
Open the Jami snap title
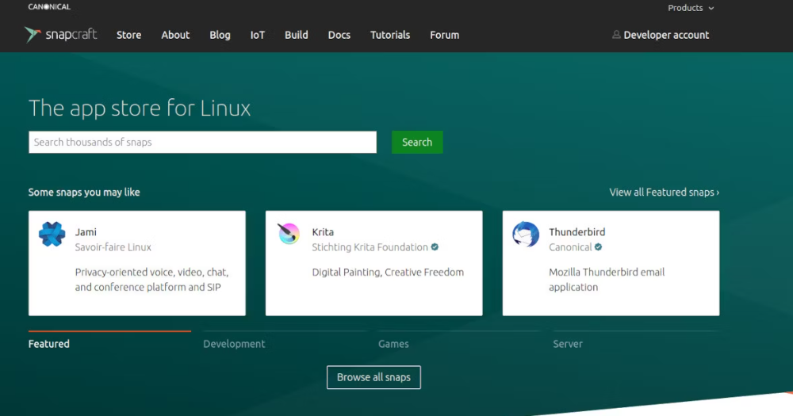[x=86, y=232]
